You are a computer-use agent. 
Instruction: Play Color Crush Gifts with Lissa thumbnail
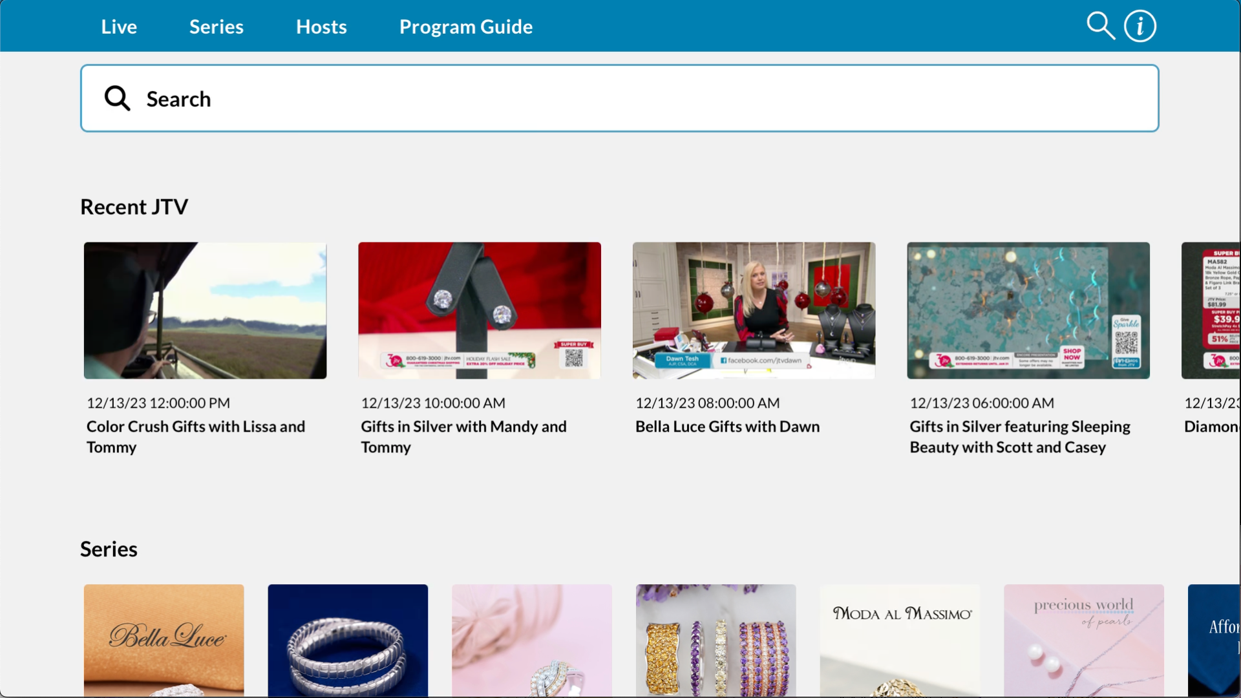pos(205,310)
